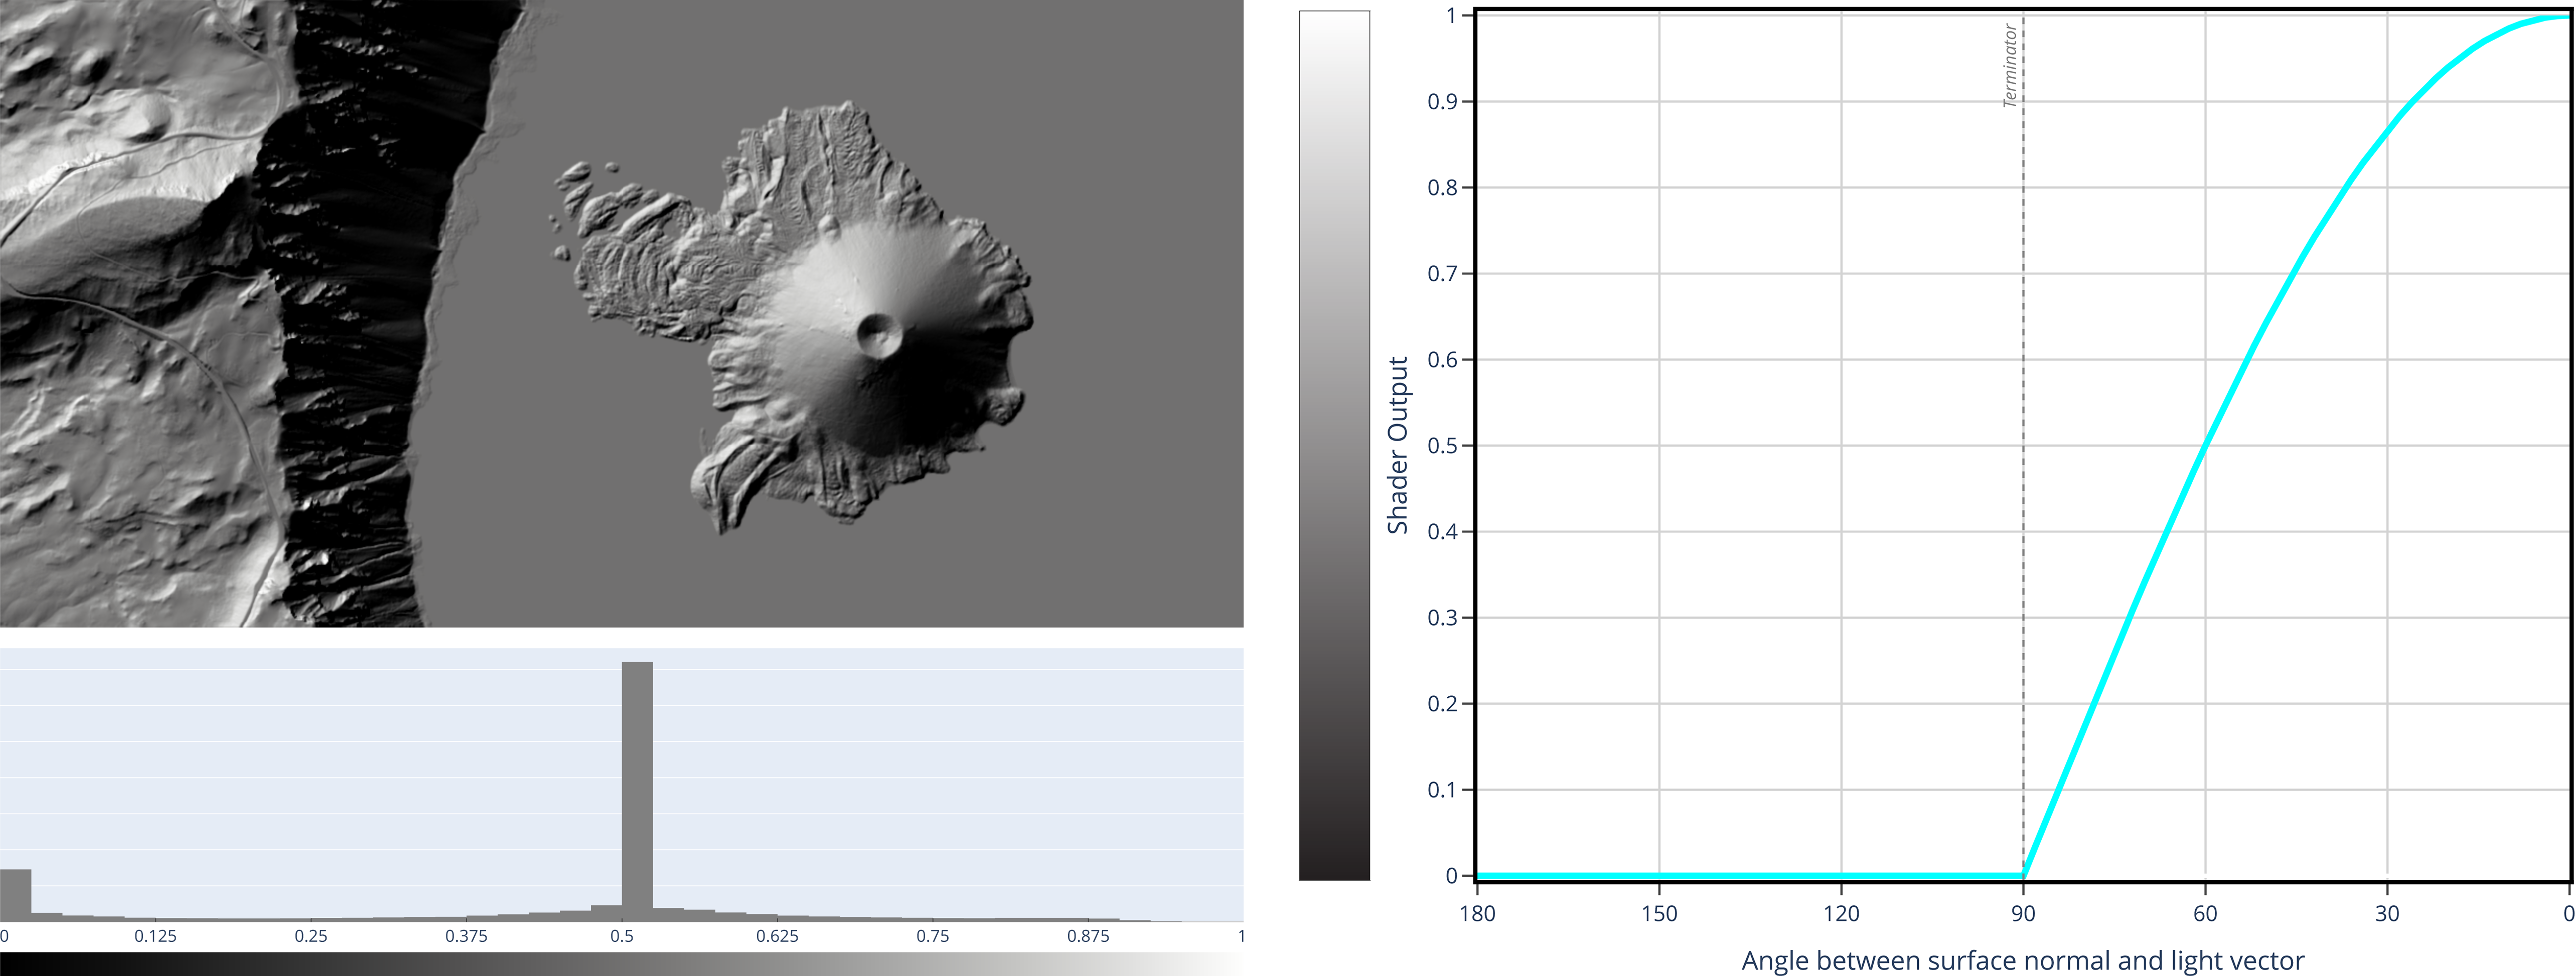Click the vertical grayscale colorbar

point(1334,446)
